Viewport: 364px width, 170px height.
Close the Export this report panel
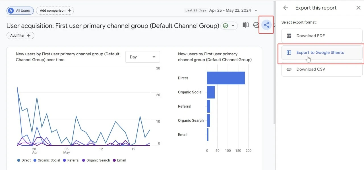[358, 8]
